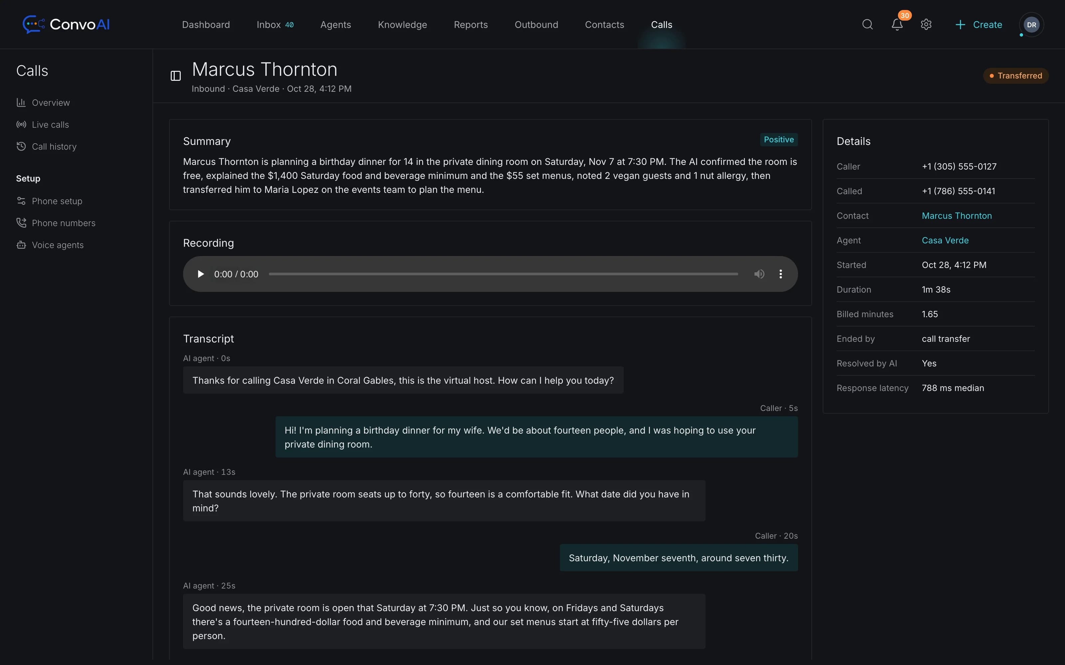Open the Inbox tab with 40 count

275,25
